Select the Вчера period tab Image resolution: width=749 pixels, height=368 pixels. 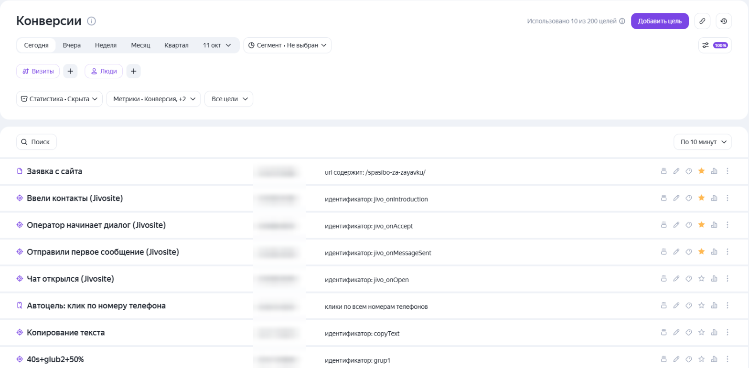tap(72, 45)
